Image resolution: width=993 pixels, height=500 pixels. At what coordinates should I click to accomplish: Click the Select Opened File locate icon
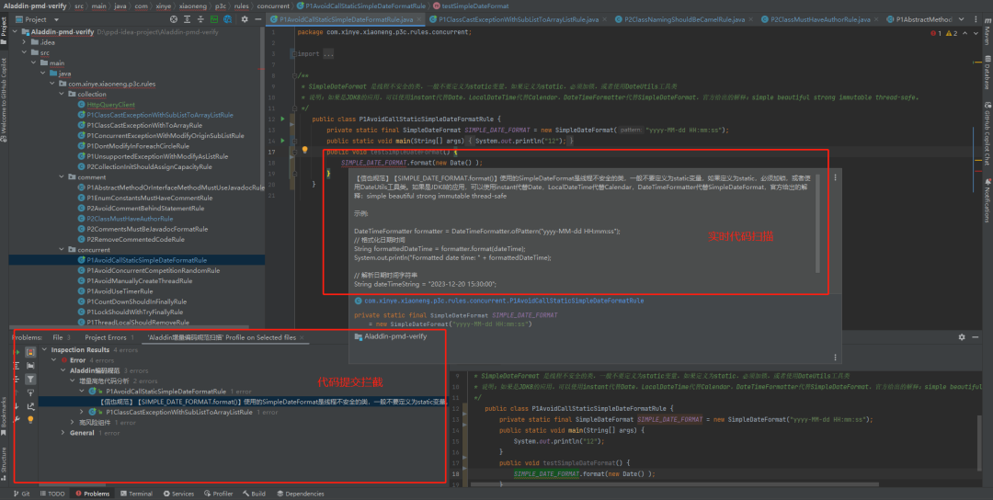click(x=174, y=19)
